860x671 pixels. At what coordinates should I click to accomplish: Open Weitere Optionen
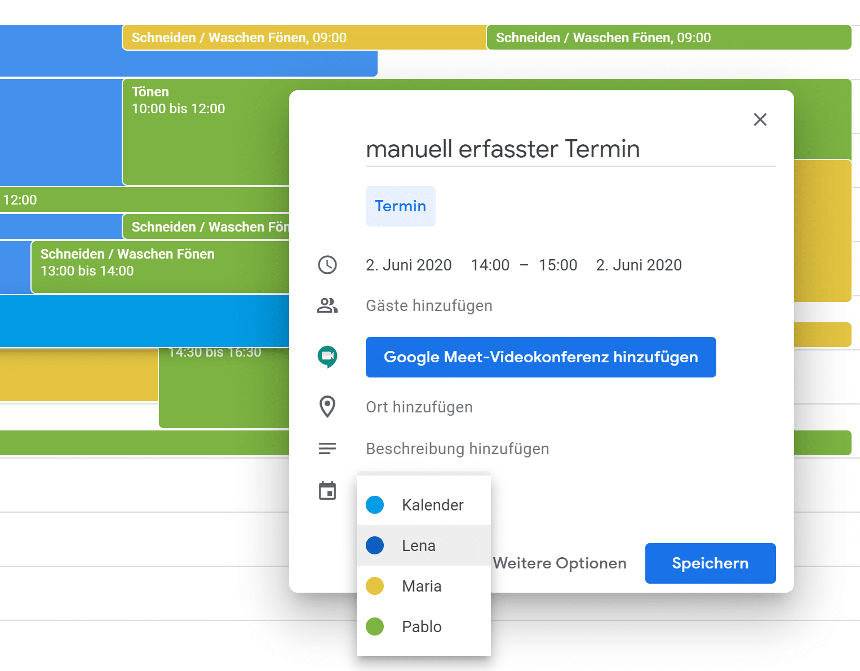click(560, 563)
